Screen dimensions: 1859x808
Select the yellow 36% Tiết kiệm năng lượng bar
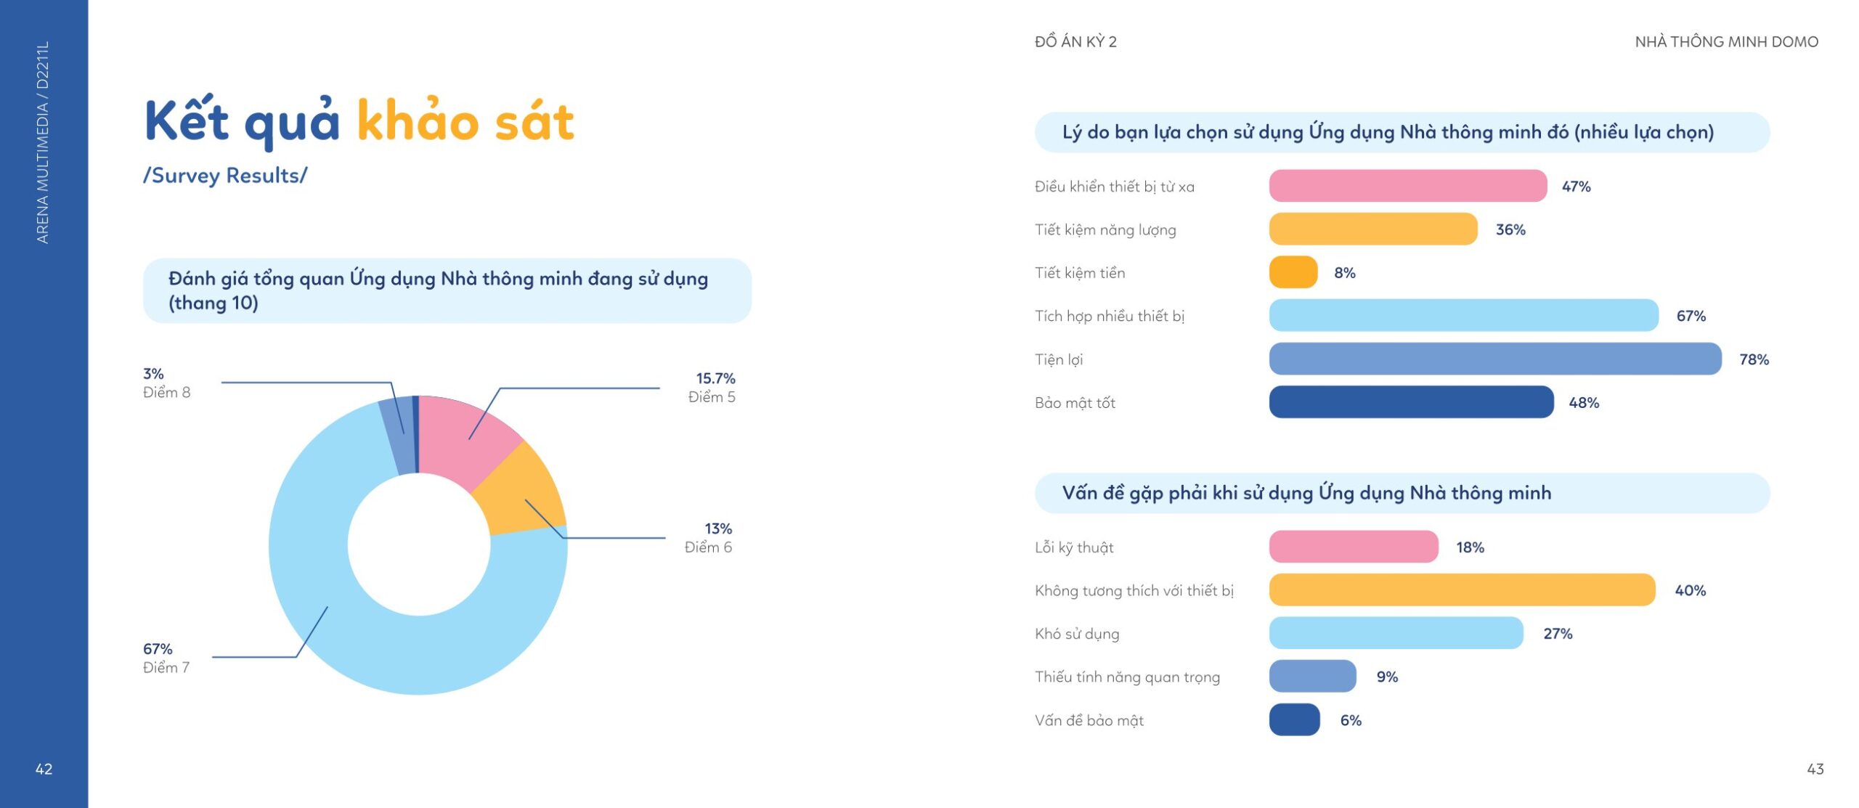click(1372, 229)
